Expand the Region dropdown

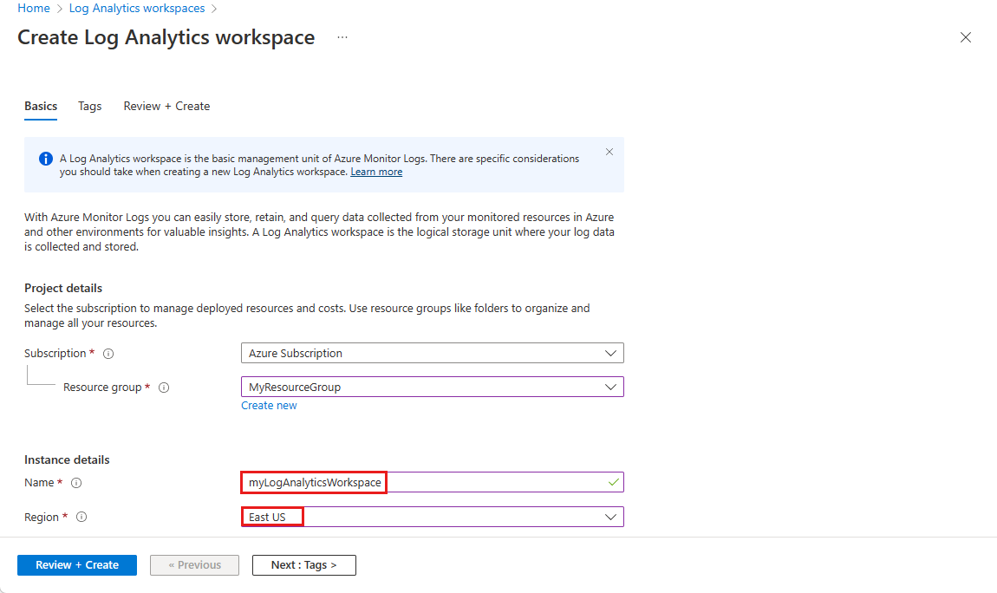433,517
